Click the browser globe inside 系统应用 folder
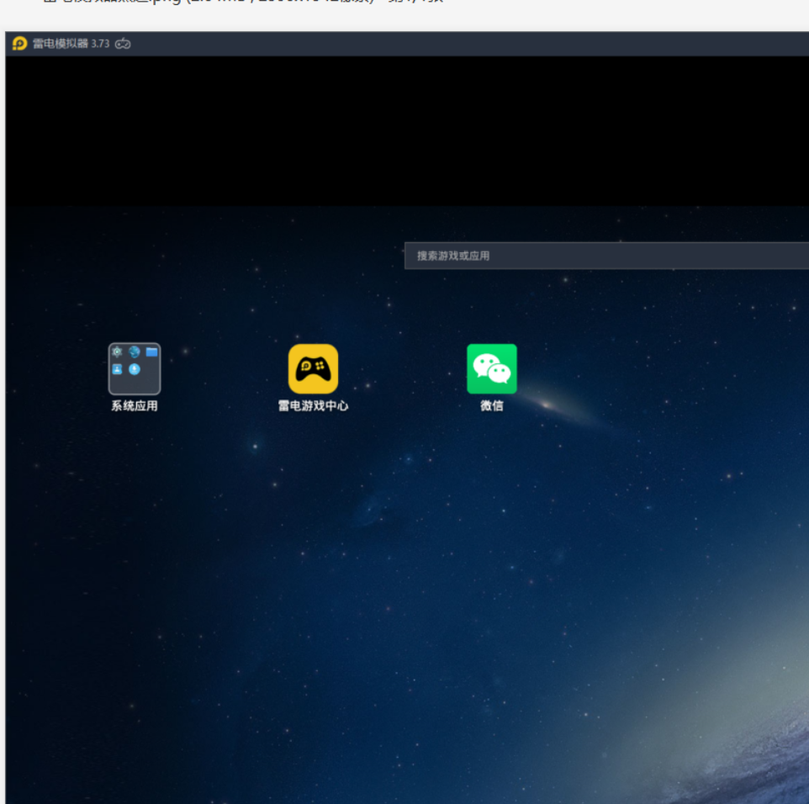 tap(135, 352)
